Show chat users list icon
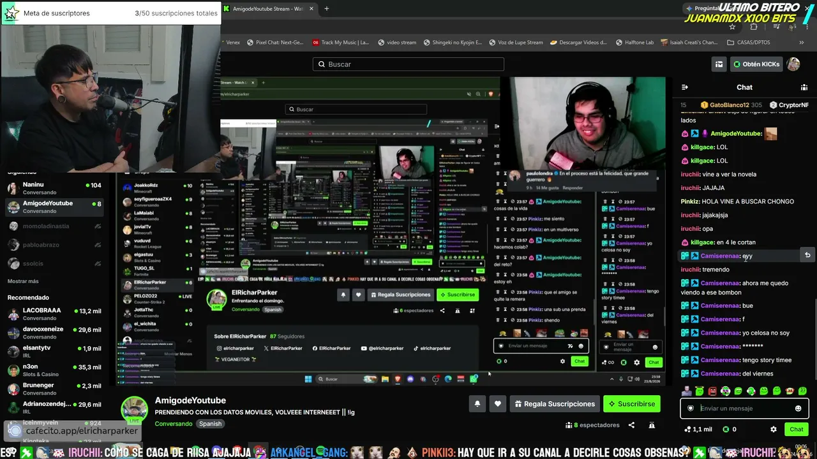The width and height of the screenshot is (817, 459). 804,87
